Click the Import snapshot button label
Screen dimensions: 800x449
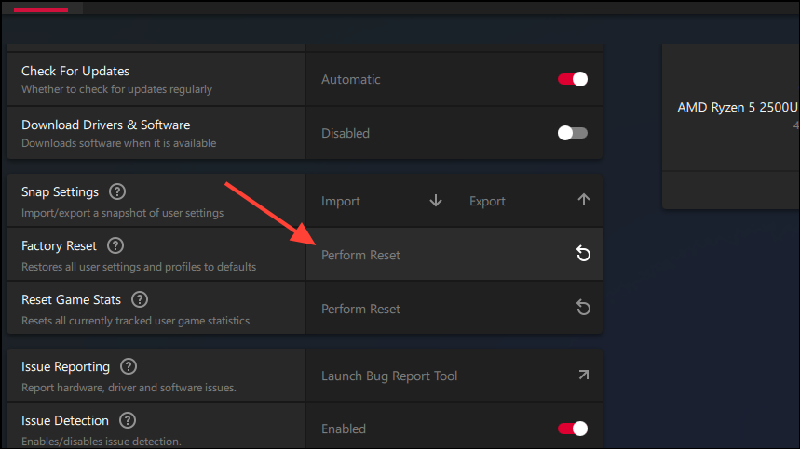click(x=341, y=201)
